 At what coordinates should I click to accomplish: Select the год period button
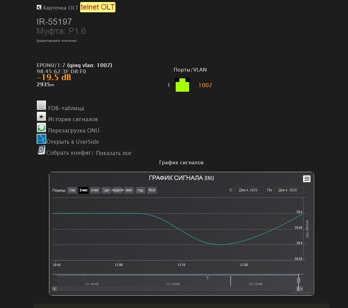click(x=140, y=190)
